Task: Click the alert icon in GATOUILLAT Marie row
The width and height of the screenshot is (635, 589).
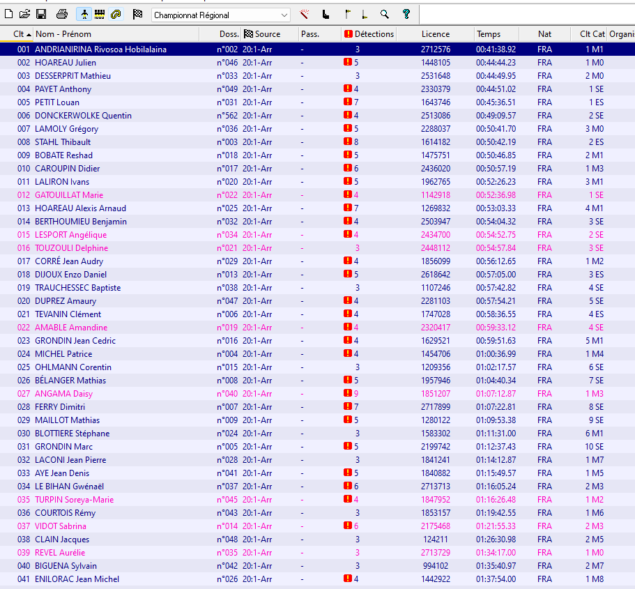Action: (x=347, y=194)
